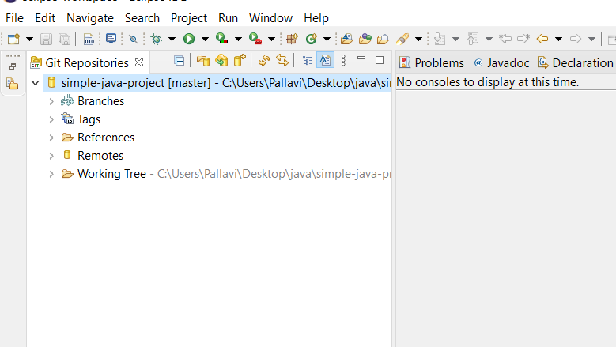Expand the References node
The width and height of the screenshot is (616, 347).
click(51, 138)
